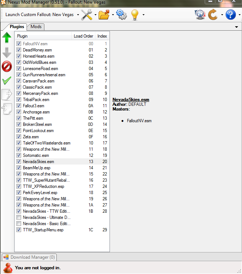
Task: Uncheck the DeadMoney.esm checkbox
Action: pos(19,50)
